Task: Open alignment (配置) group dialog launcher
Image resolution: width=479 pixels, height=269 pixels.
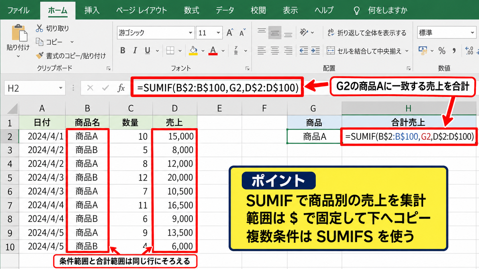Action: (409, 68)
